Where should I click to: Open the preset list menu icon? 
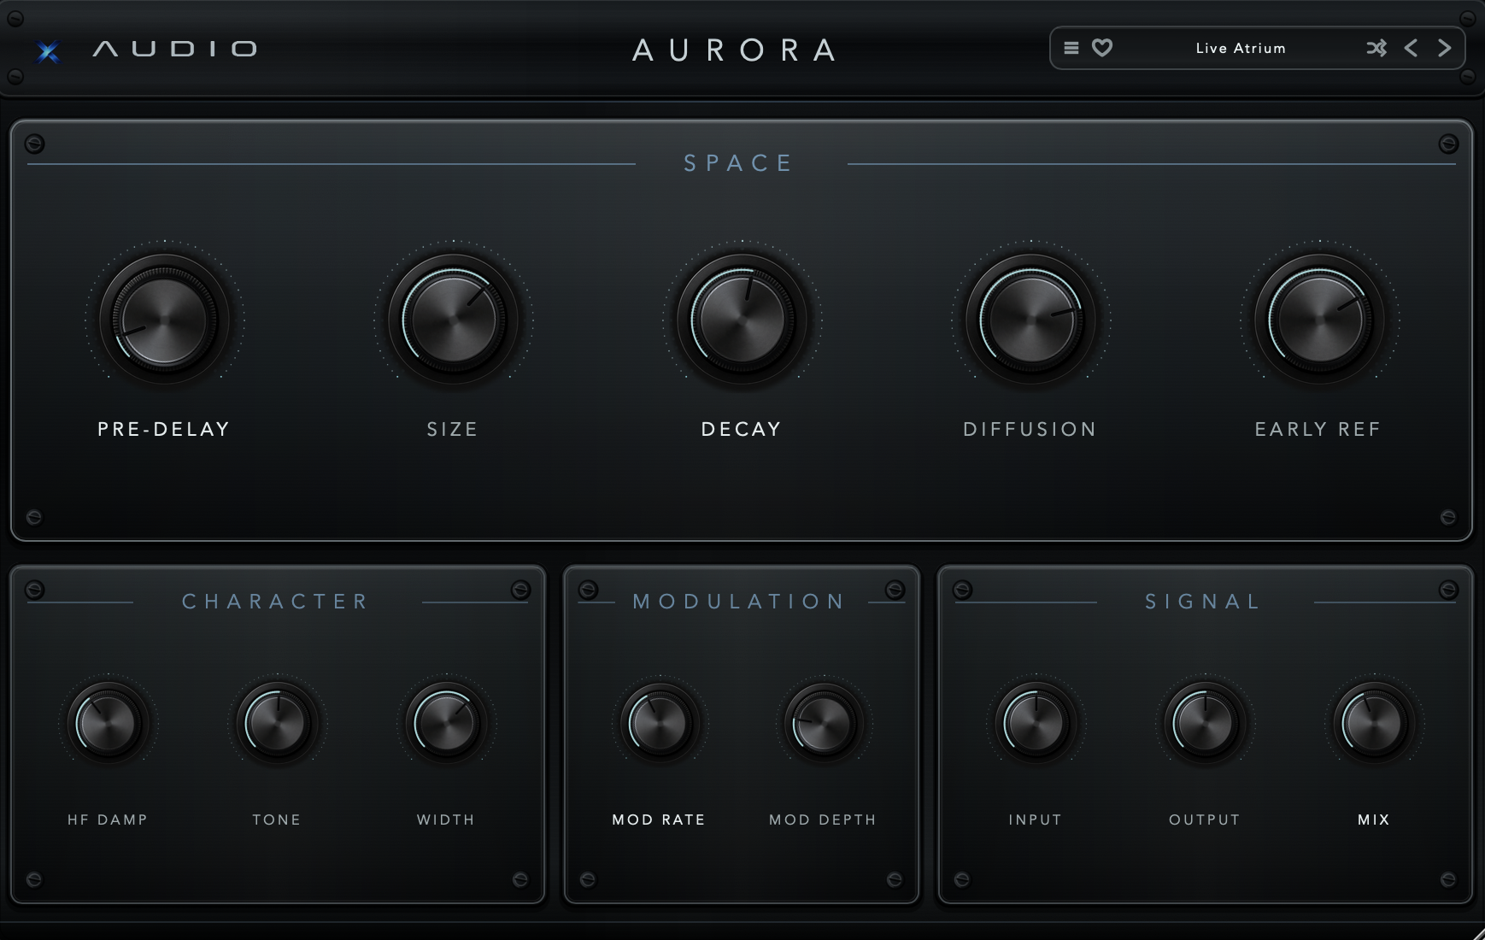(1071, 48)
